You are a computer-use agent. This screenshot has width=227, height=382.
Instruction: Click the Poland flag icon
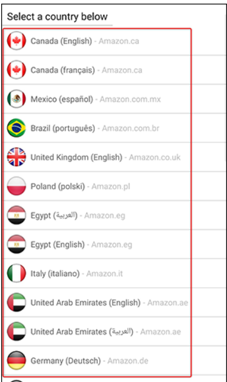point(16,186)
